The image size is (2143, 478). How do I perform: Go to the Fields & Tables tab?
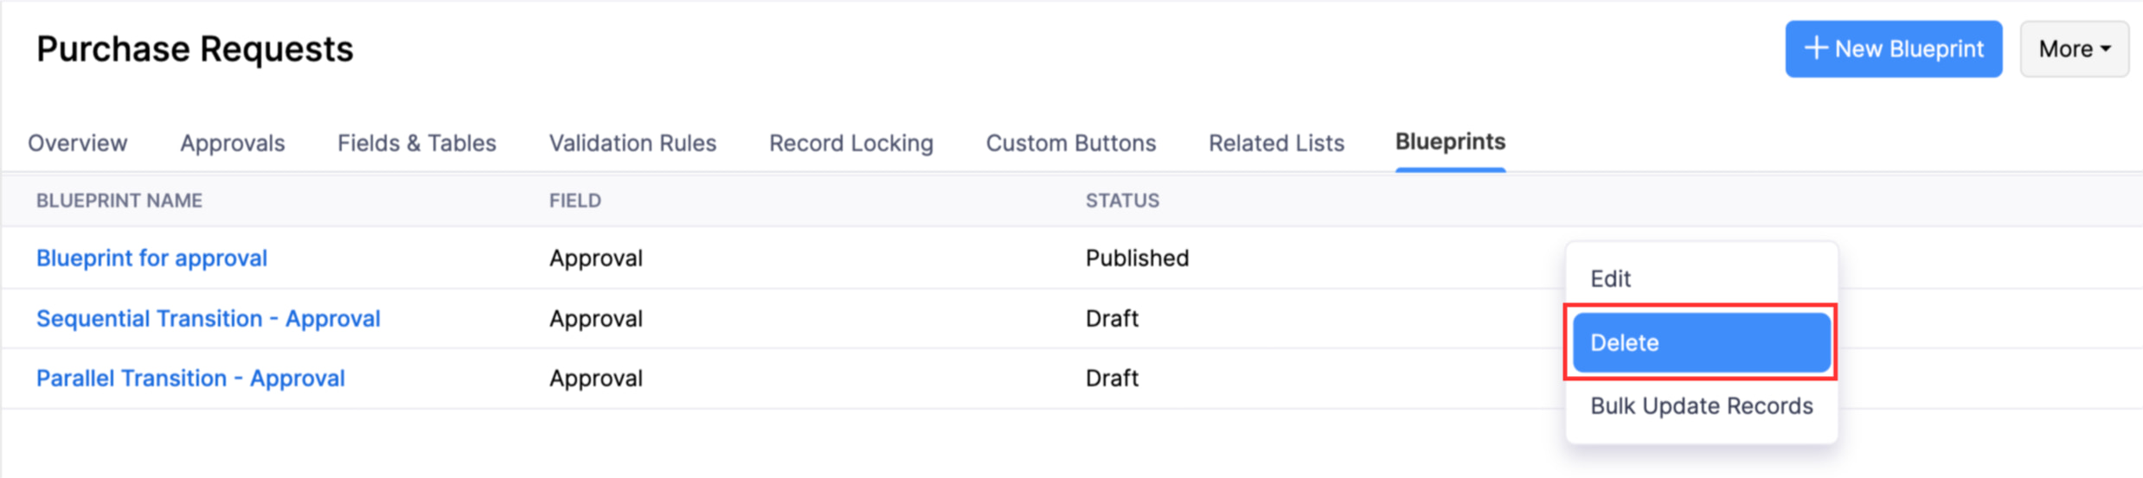pos(416,143)
